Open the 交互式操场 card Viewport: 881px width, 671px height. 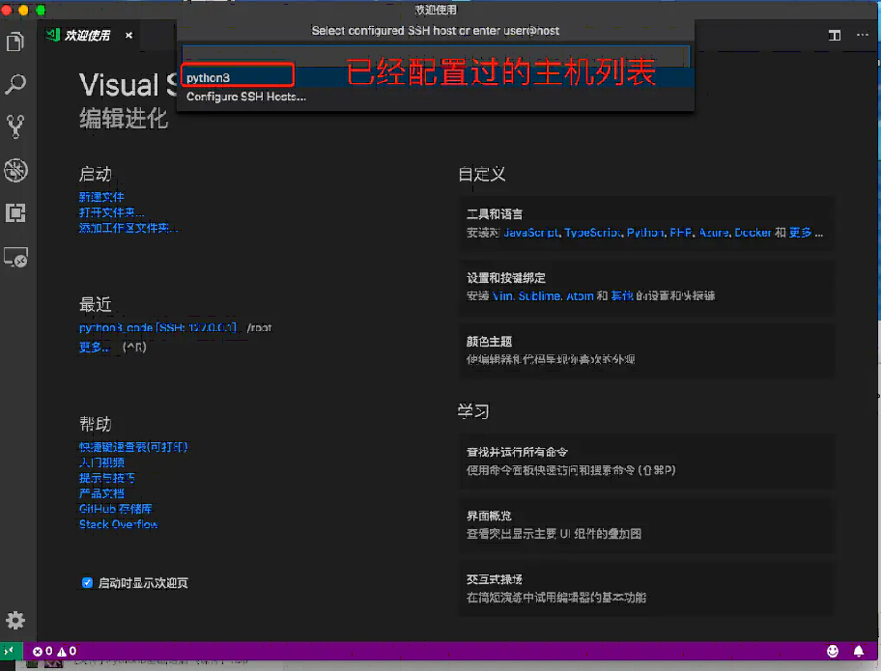[x=646, y=589]
